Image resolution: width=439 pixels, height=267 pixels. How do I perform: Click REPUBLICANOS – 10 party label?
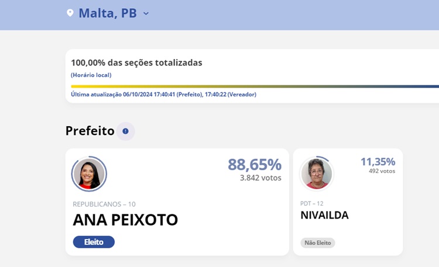(x=104, y=204)
